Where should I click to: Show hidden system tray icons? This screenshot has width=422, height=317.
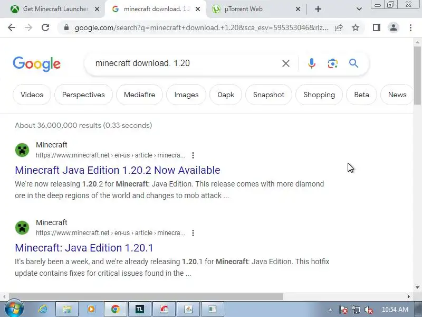tap(330, 310)
